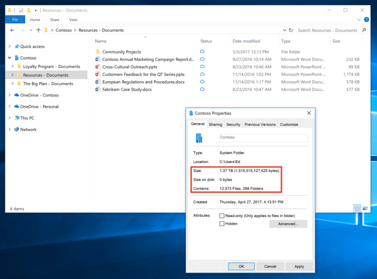This screenshot has width=377, height=279.
Task: Open Sharing tab in Contoso Properties
Action: tap(215, 124)
